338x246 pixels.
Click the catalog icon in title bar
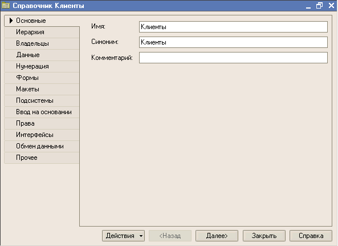[6, 5]
